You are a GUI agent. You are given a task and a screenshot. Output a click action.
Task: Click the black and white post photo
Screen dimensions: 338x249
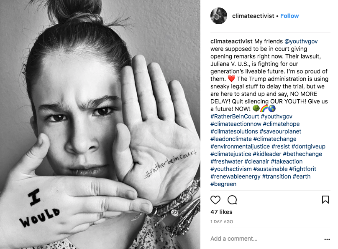point(100,125)
